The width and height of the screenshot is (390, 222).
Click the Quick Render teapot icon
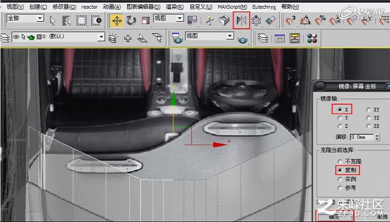click(242, 39)
